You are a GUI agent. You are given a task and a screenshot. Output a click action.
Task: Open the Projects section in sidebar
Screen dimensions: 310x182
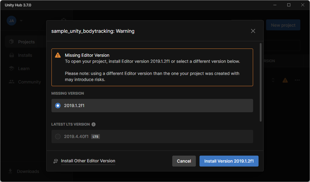coord(26,42)
